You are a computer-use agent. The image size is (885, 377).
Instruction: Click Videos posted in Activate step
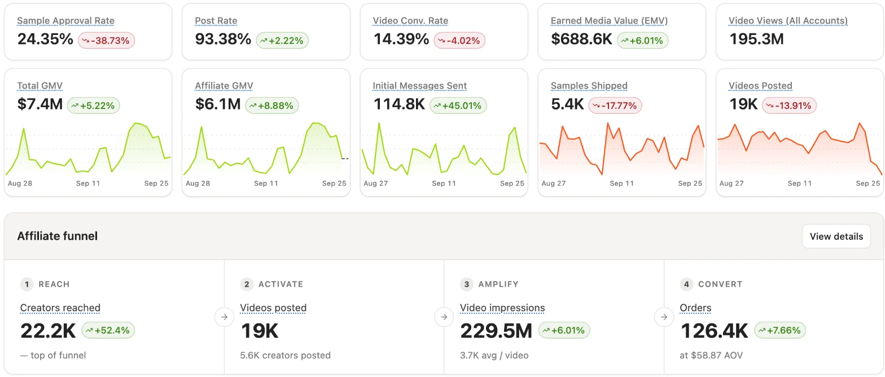pyautogui.click(x=273, y=308)
